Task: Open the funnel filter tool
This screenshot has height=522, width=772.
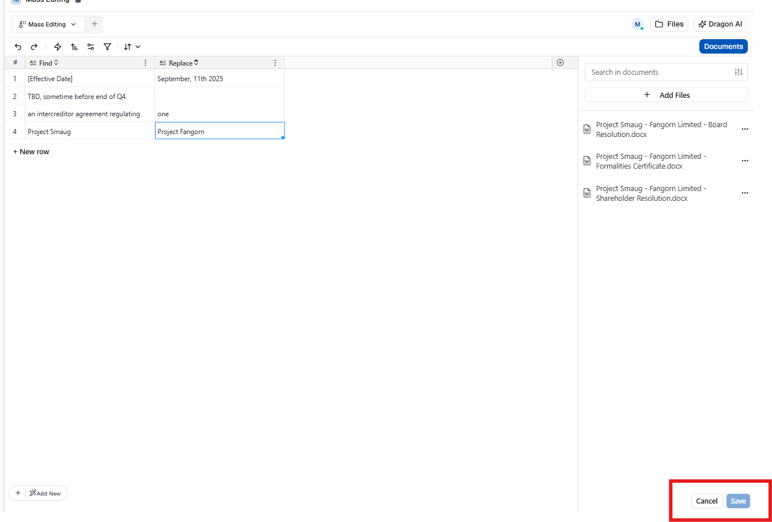Action: 107,47
